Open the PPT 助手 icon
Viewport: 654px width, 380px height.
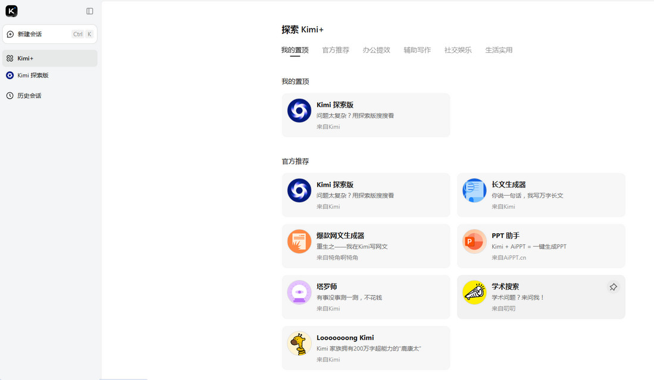(474, 241)
